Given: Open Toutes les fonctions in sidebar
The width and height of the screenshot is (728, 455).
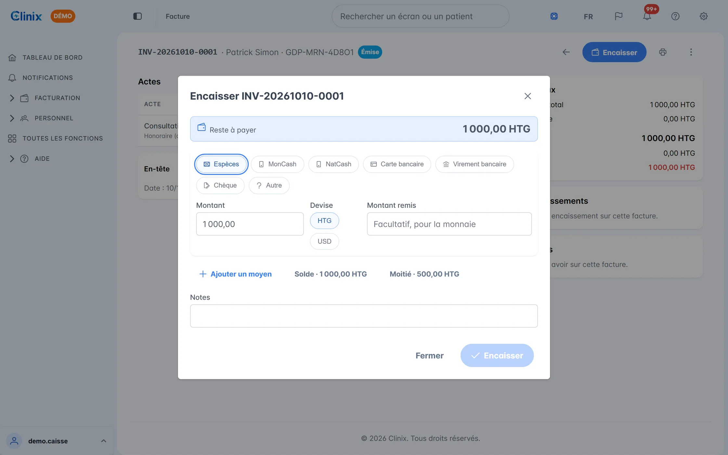Looking at the screenshot, I should click(55, 138).
